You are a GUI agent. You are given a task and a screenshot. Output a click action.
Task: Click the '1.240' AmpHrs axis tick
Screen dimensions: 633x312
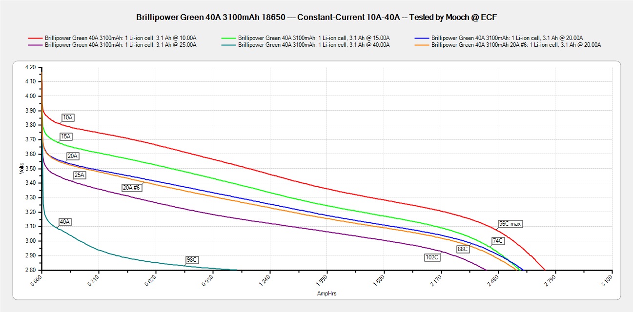pos(265,280)
